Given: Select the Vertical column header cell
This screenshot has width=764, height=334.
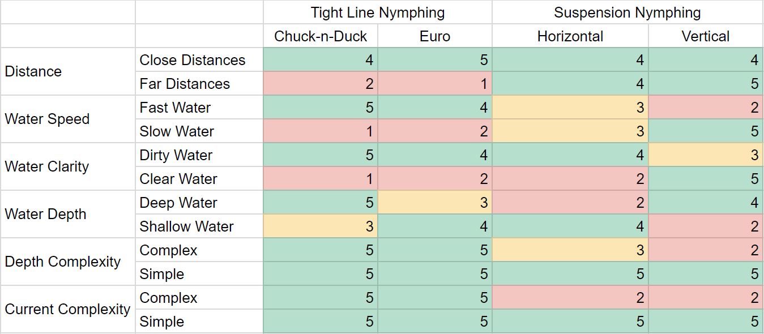Looking at the screenshot, I should coord(706,36).
